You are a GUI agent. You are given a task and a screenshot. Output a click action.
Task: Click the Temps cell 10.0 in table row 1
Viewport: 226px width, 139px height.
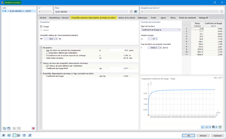pos(197,29)
